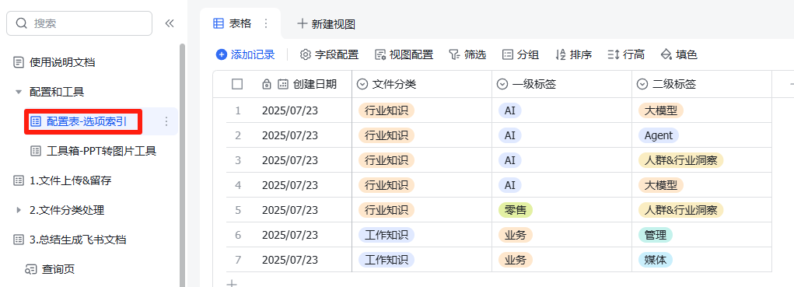
Task: Open the 表格 tab options menu
Action: tap(267, 23)
